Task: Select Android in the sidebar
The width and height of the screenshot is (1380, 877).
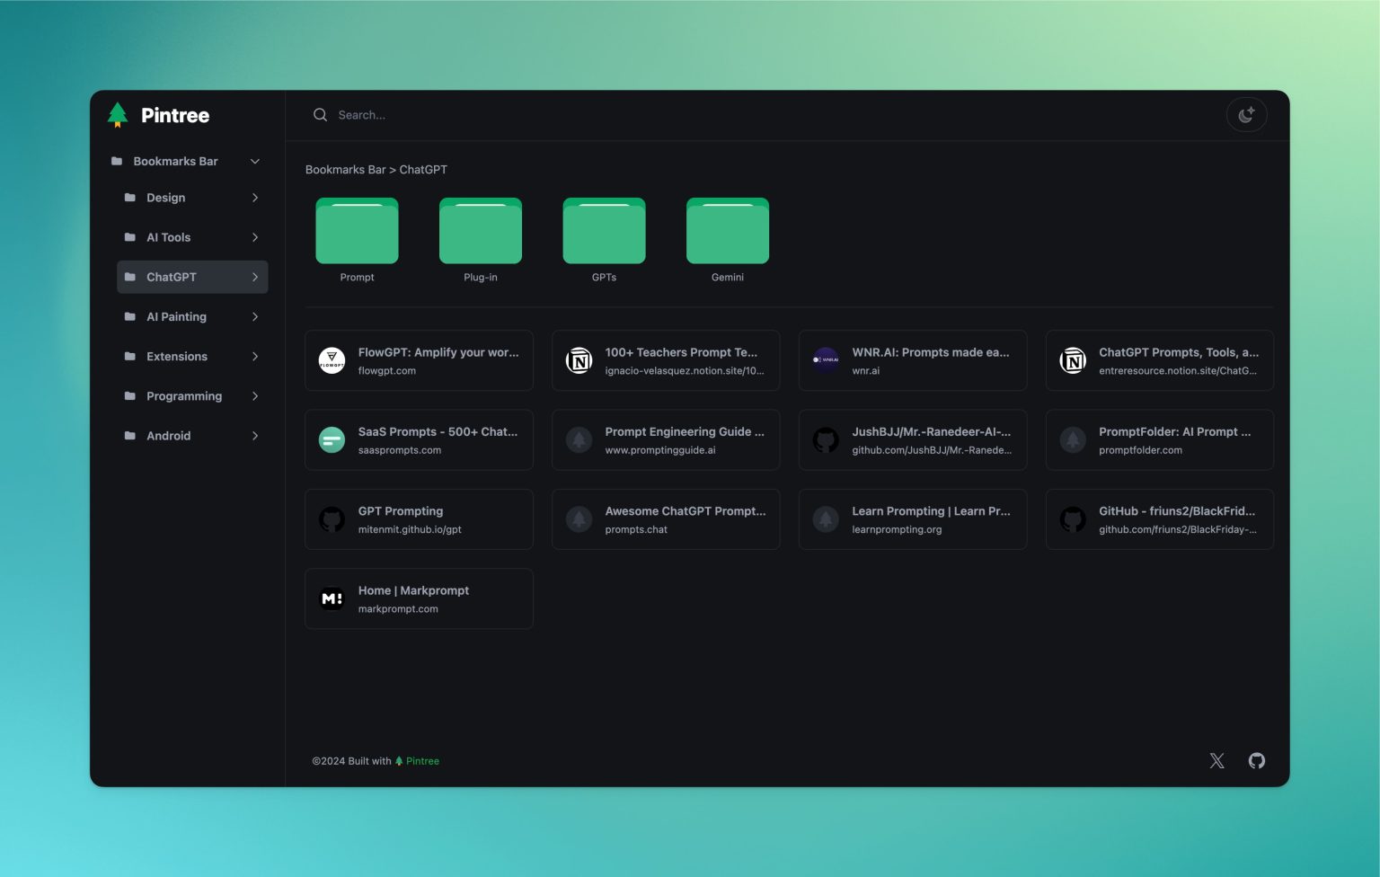Action: (x=169, y=436)
